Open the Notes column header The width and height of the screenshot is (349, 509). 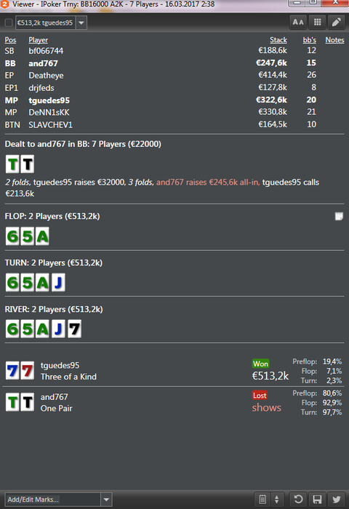(x=334, y=40)
